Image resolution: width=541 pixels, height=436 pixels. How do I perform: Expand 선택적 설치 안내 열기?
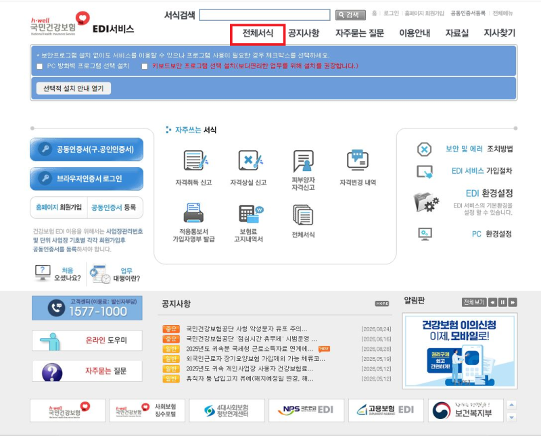pos(74,89)
